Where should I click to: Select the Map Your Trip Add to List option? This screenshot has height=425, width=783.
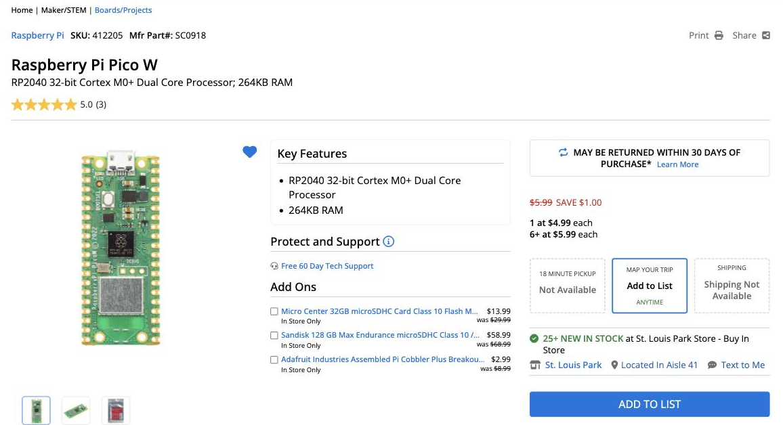(x=650, y=286)
